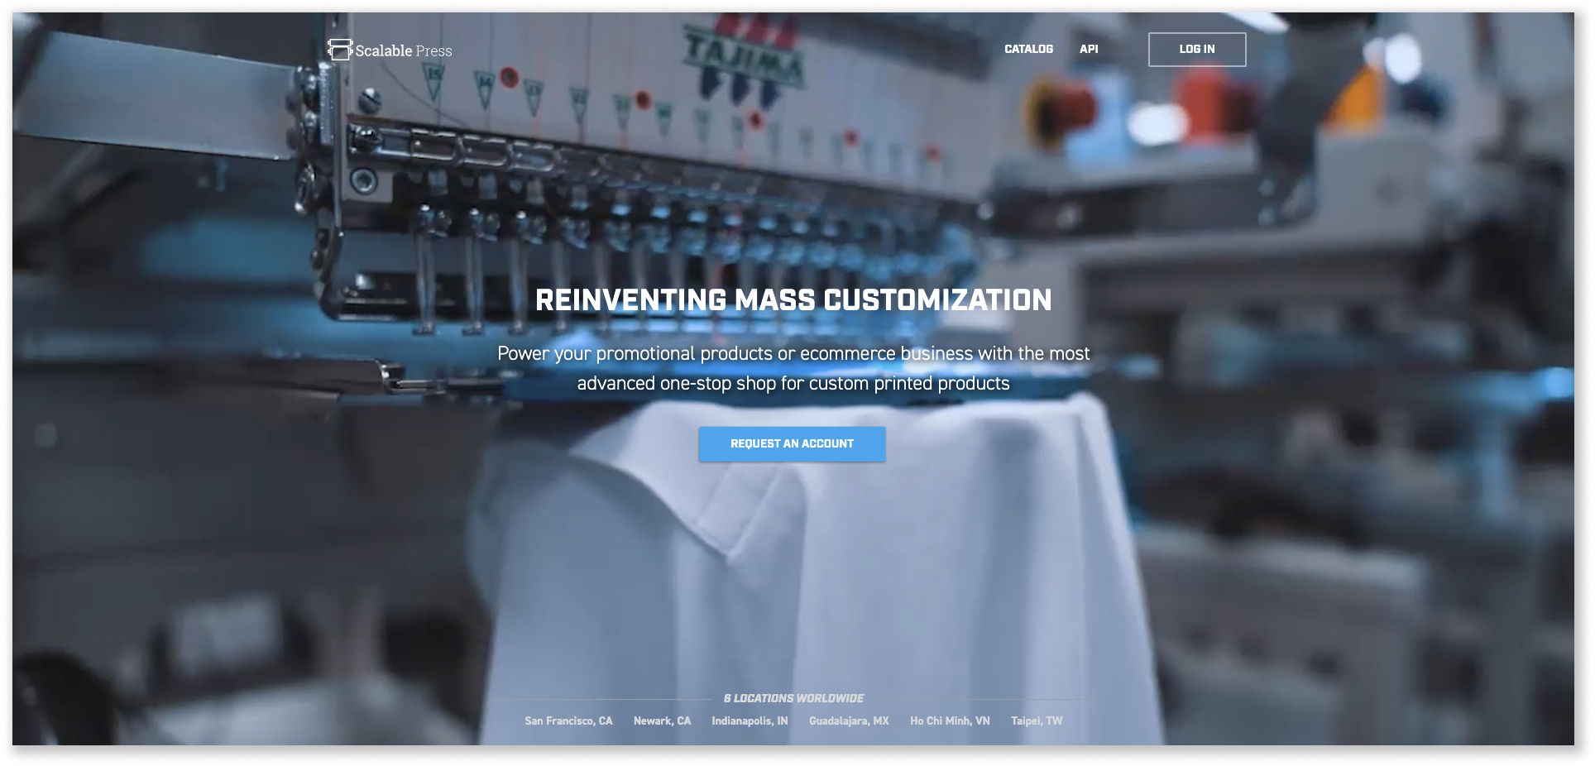Click the REQUEST AN ACCOUNT button
This screenshot has height=766, width=1595.
pos(792,444)
